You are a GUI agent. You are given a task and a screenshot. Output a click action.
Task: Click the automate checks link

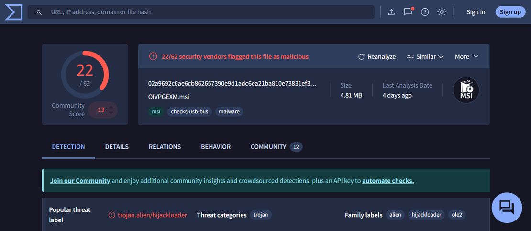click(388, 180)
